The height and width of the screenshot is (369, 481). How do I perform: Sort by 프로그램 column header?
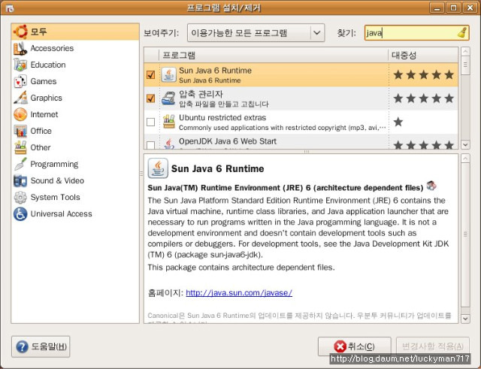tap(274, 55)
